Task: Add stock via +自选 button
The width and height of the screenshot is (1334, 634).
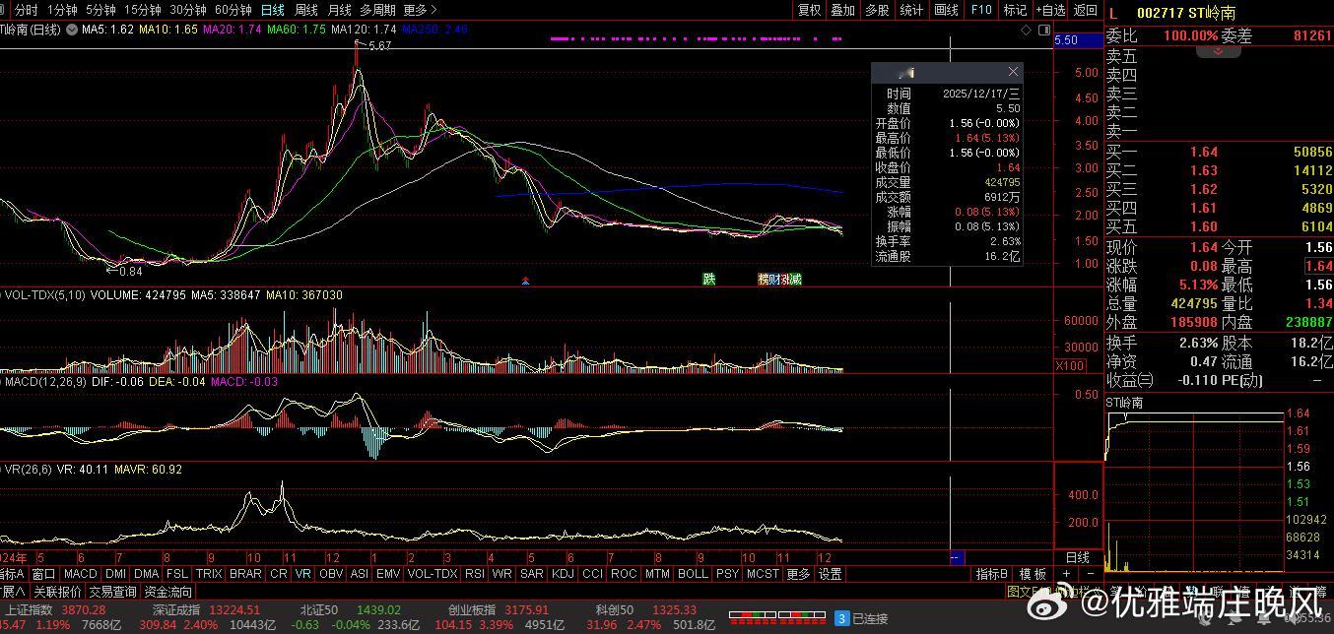Action: coord(1050,10)
